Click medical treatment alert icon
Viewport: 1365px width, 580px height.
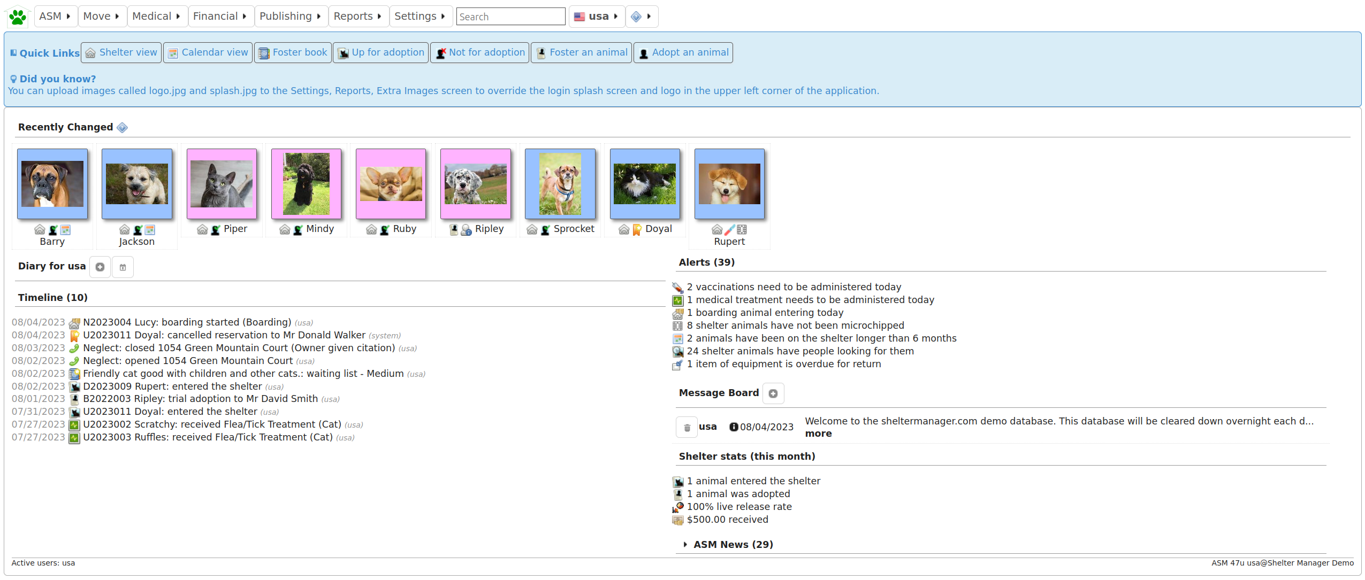[678, 300]
